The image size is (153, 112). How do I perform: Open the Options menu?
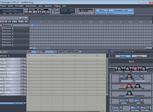click(x=48, y=6)
